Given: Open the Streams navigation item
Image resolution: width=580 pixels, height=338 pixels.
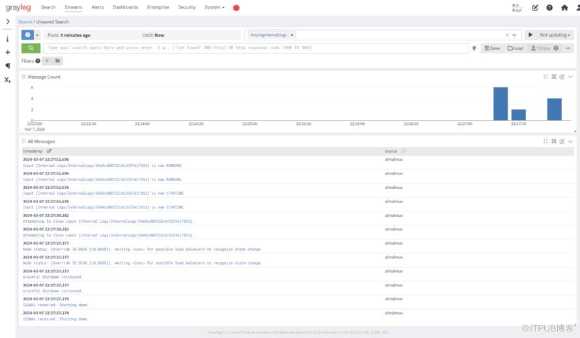Looking at the screenshot, I should 74,8.
